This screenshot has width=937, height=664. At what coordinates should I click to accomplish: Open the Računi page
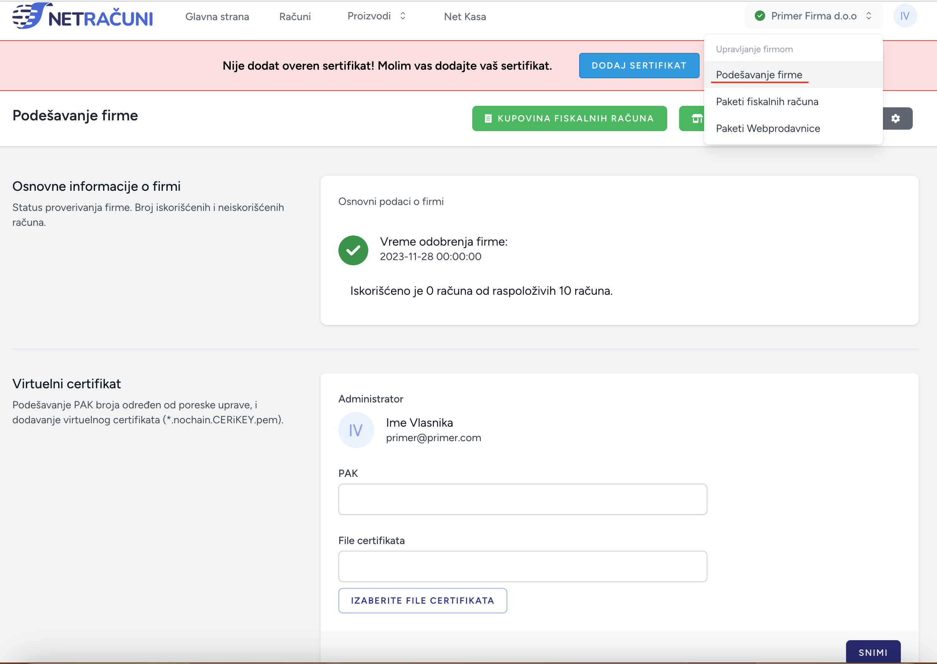tap(295, 17)
